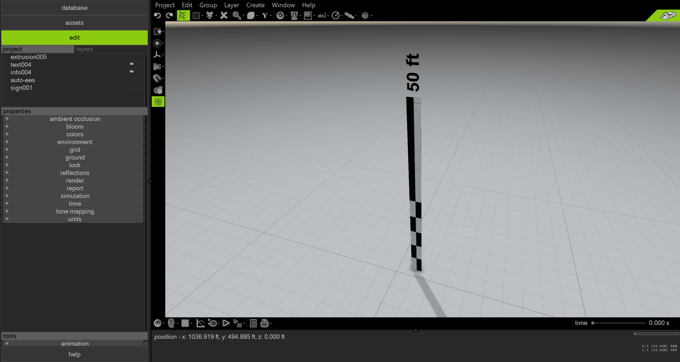Click the measuring tape tool icon
Viewport: 680px width, 362px height.
(349, 16)
